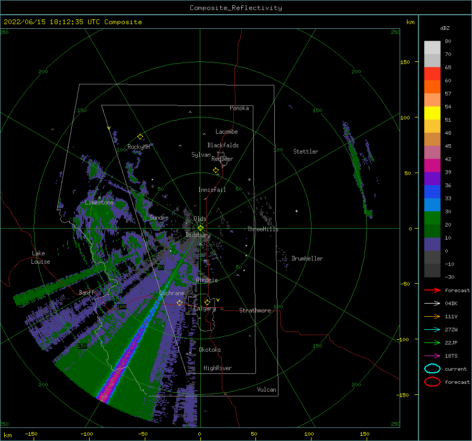Choose the magenta 18TS arrow legend icon
472x441 pixels.
click(x=432, y=356)
